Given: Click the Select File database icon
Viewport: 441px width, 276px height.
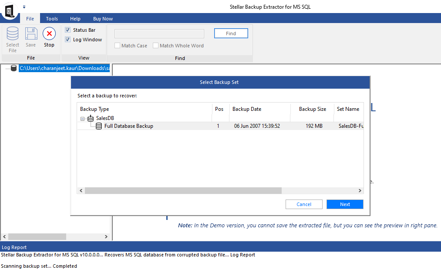Looking at the screenshot, I should pyautogui.click(x=13, y=33).
